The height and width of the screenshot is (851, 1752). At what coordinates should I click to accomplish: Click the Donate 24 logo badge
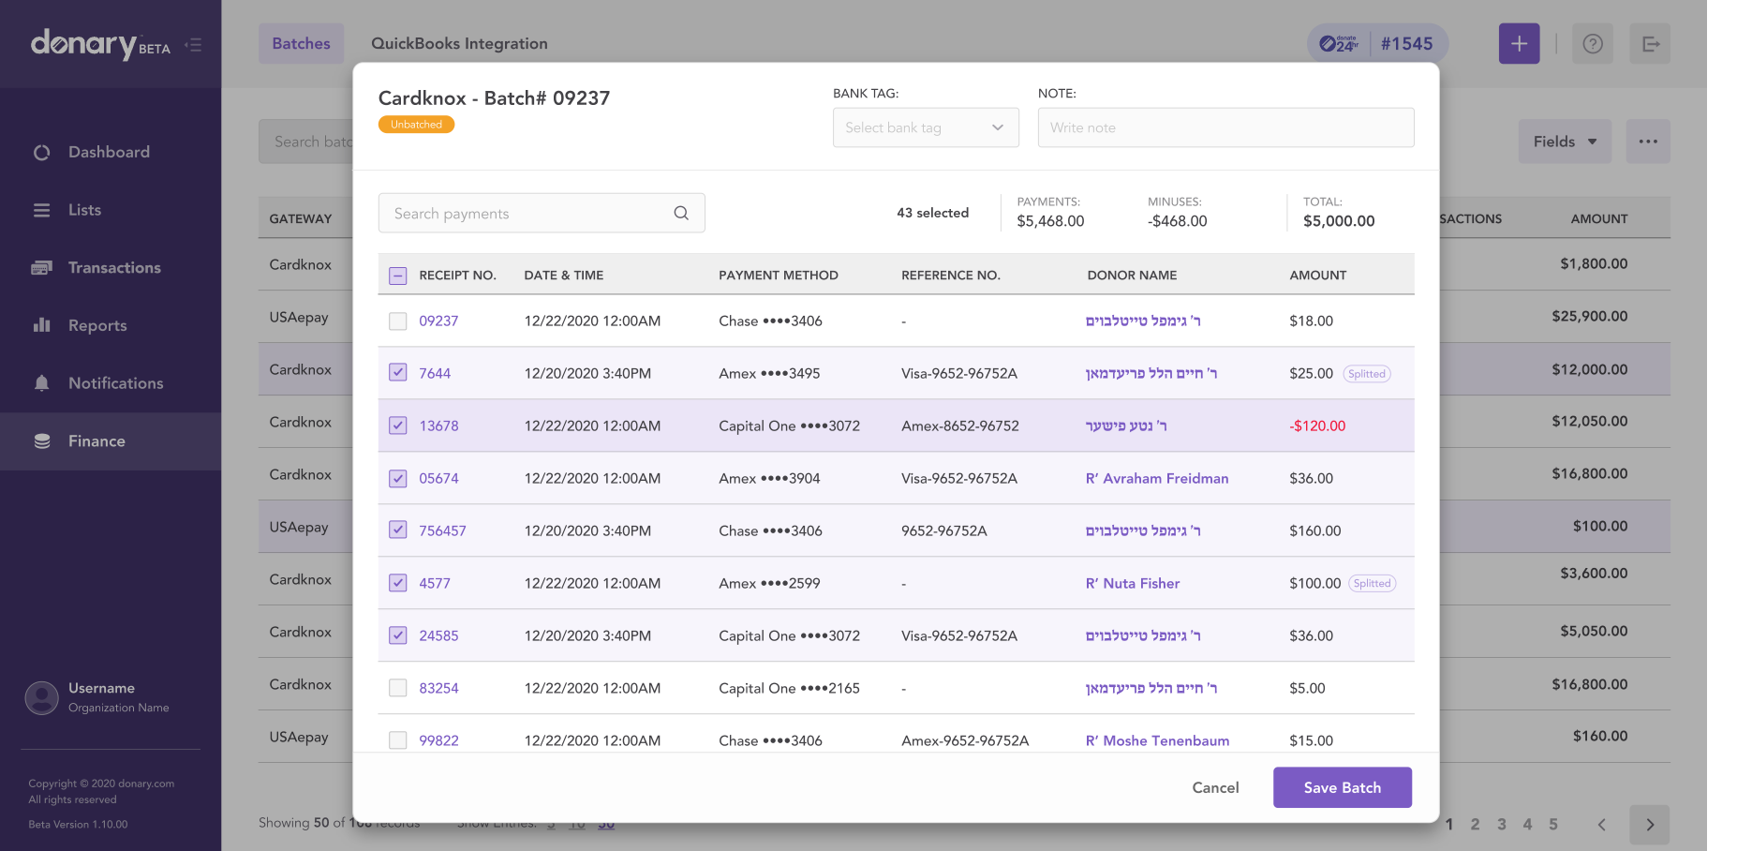coord(1339,43)
